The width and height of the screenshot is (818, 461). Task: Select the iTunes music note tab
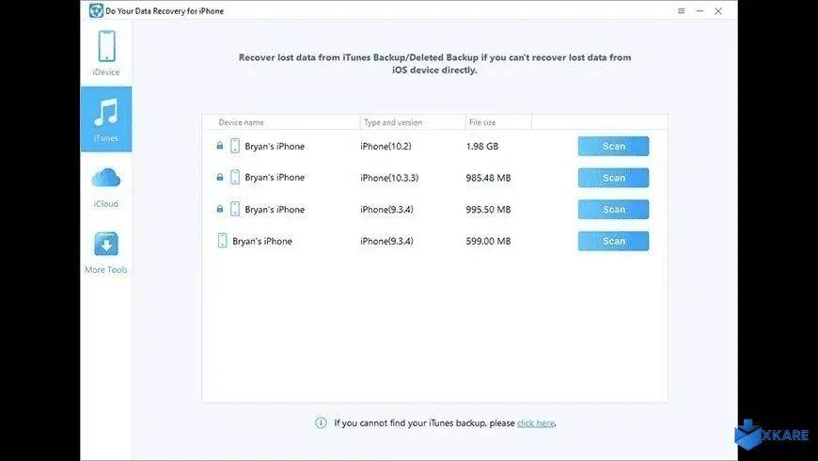click(x=106, y=113)
